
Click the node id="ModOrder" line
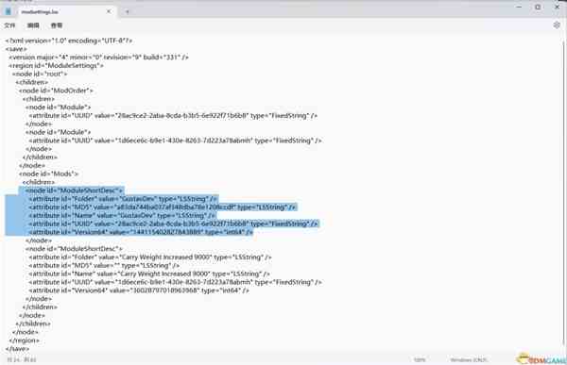56,91
